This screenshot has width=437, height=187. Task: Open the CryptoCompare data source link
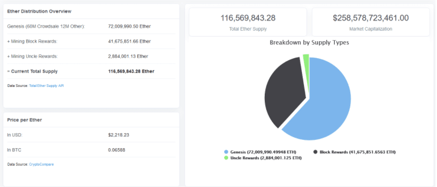pyautogui.click(x=42, y=164)
